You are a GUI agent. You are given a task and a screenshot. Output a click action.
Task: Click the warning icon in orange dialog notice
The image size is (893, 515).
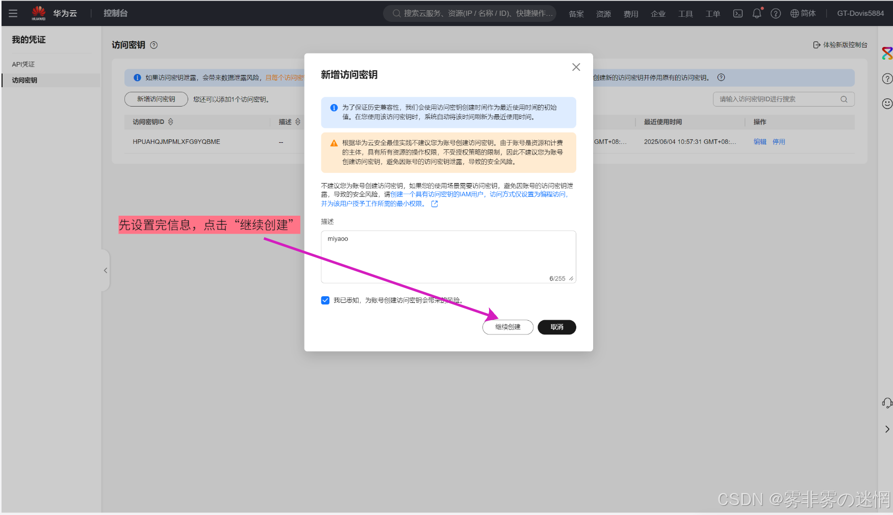tap(334, 143)
